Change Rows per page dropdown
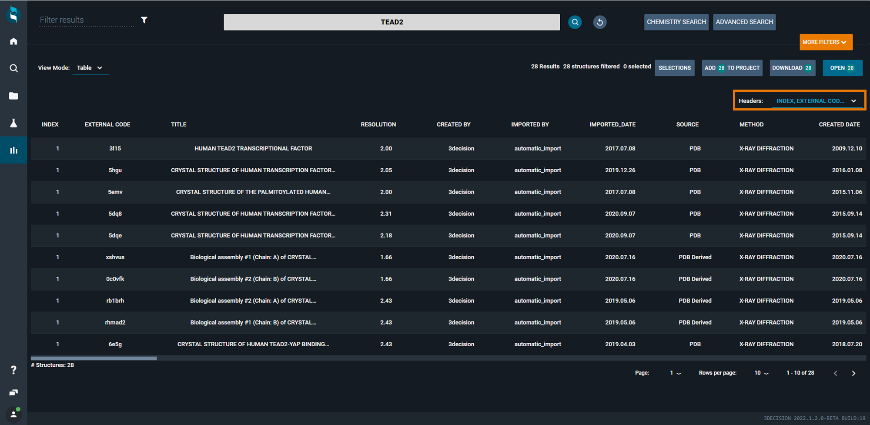 [x=761, y=373]
